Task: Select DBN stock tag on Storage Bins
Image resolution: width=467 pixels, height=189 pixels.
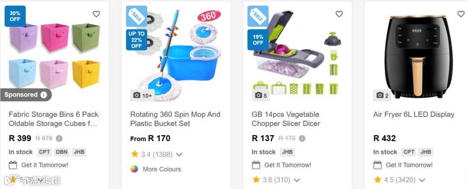Action: click(x=62, y=152)
